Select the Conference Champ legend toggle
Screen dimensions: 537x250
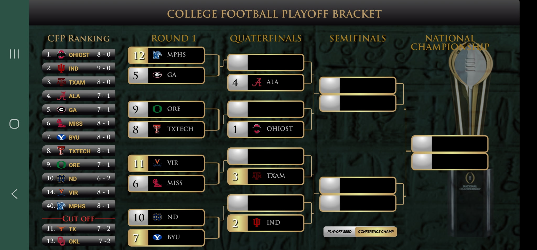[376, 232]
